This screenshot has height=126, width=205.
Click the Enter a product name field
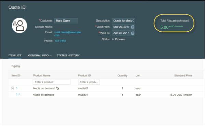coord(52,82)
